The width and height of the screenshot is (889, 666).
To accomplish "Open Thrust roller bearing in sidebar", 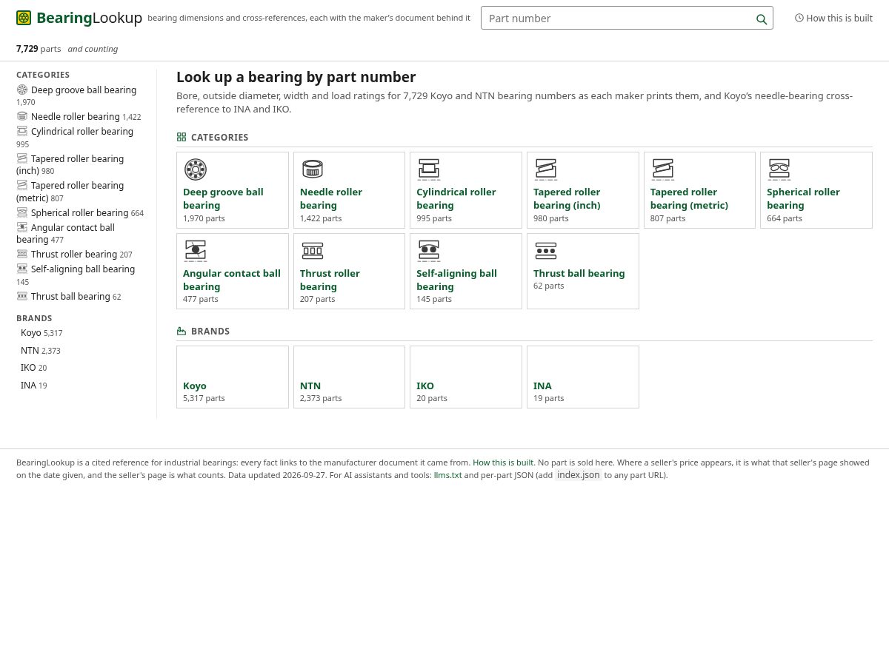I will pos(74,254).
